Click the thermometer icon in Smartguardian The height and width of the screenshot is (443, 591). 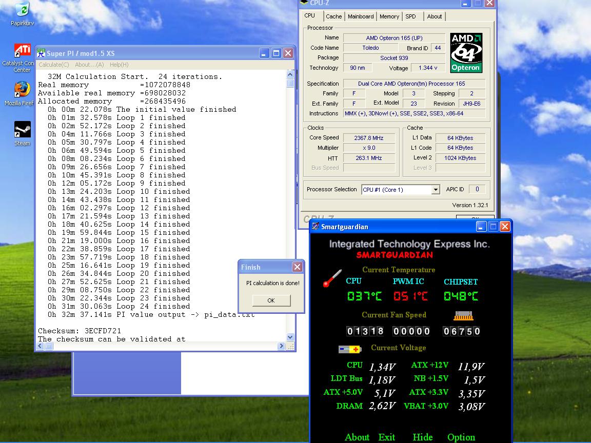(332, 278)
